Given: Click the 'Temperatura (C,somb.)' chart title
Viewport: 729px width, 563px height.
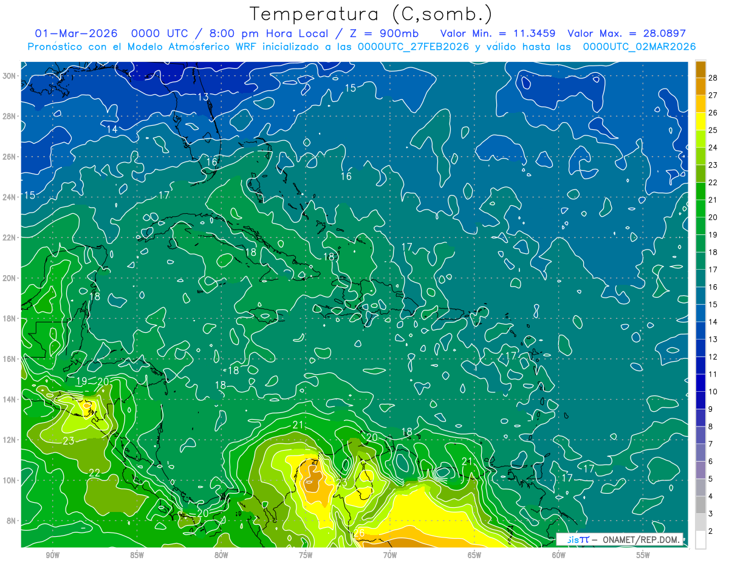Looking at the screenshot, I should click(371, 14).
